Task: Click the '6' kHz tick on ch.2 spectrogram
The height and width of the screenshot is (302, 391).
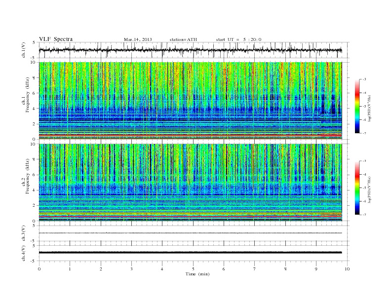Action: [x=35, y=175]
